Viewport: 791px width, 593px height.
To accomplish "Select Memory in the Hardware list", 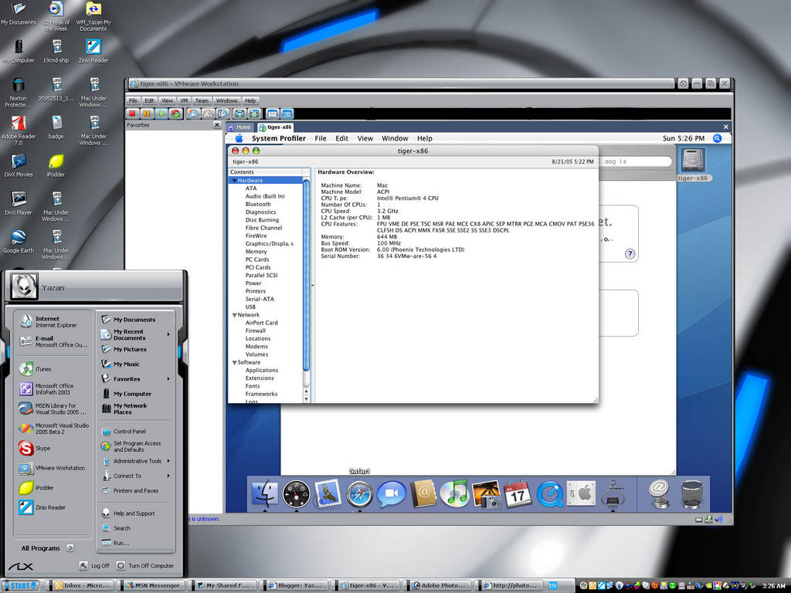I will click(256, 252).
